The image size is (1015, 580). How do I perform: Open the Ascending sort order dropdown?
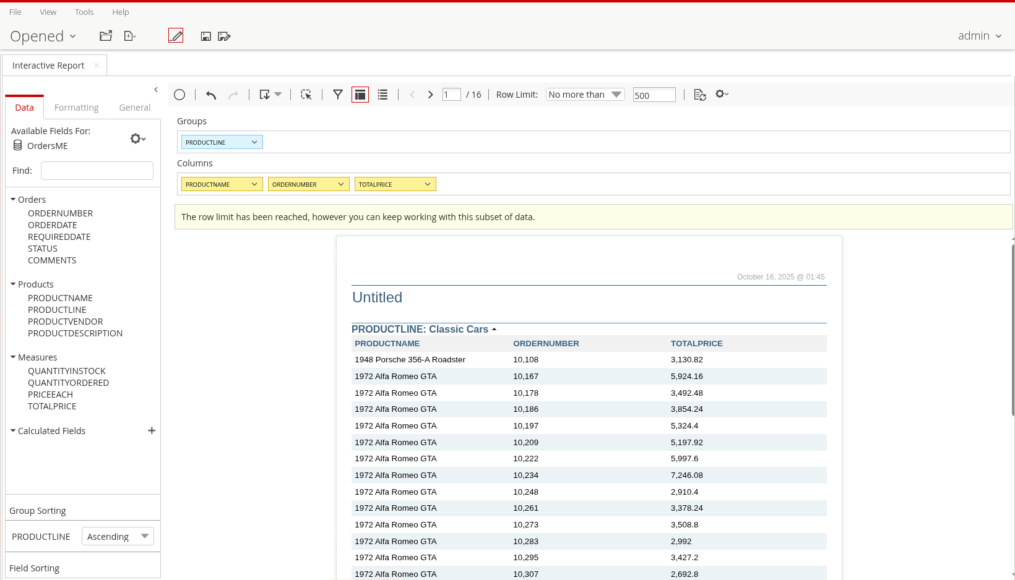point(118,536)
